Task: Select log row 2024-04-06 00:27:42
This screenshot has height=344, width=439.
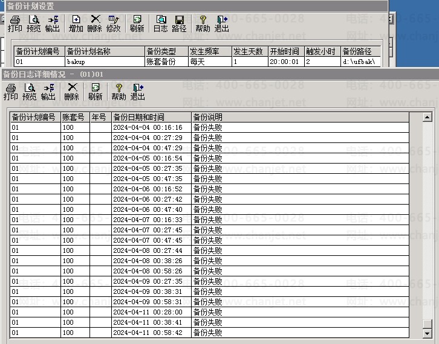Action: click(209, 199)
